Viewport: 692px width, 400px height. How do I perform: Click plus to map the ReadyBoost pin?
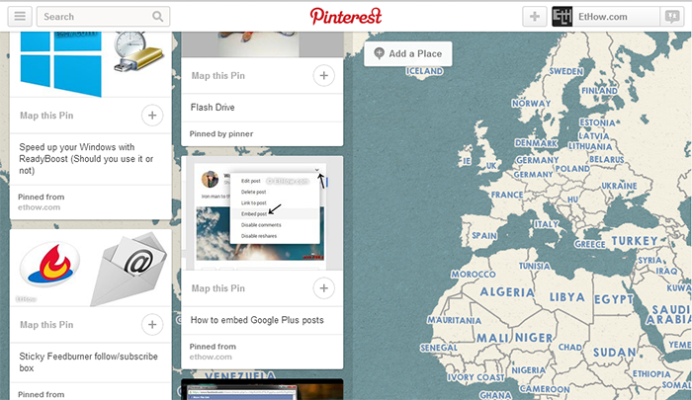152,116
